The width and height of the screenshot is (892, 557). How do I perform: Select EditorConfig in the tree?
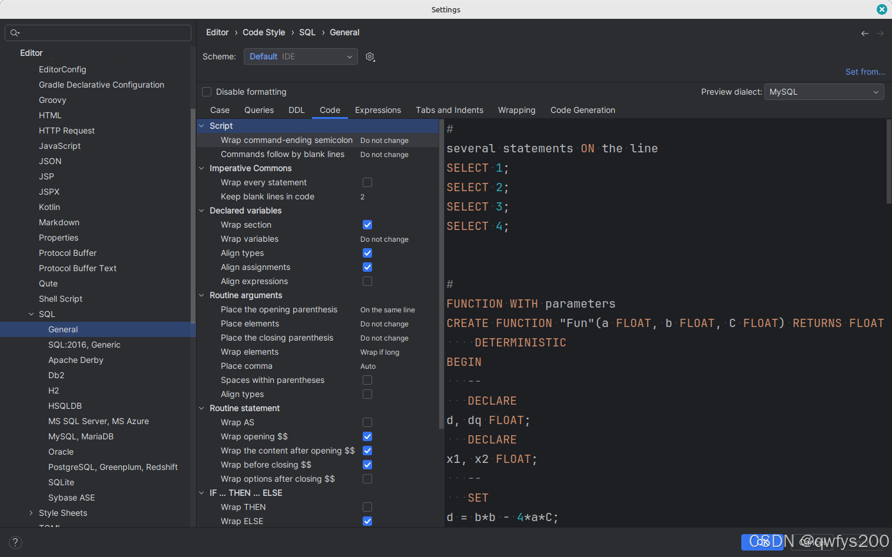[x=62, y=69]
